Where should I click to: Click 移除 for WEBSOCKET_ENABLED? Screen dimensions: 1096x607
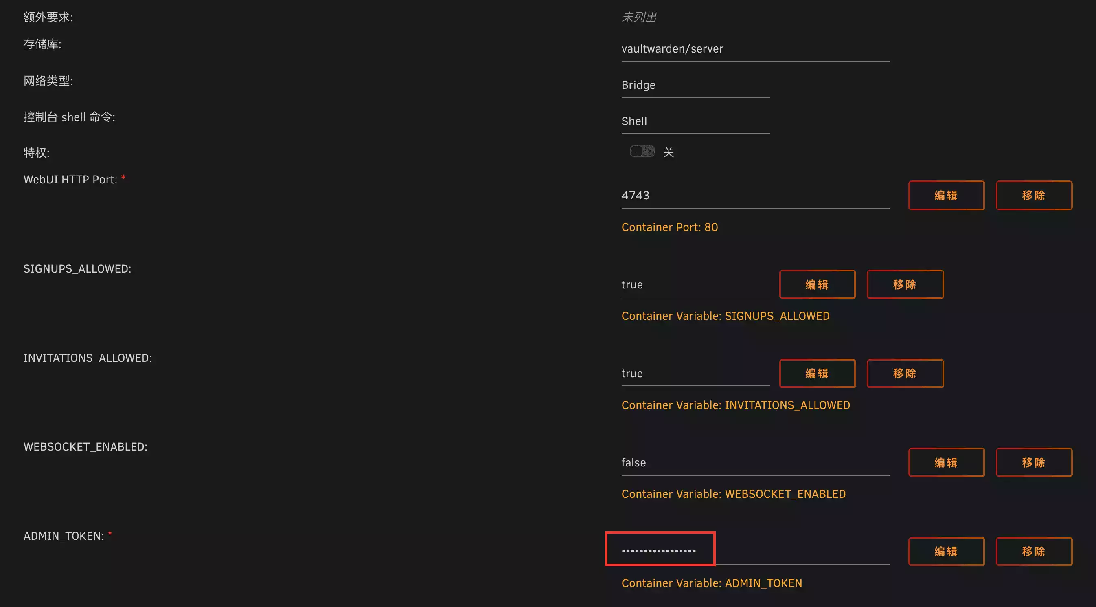(x=1033, y=462)
